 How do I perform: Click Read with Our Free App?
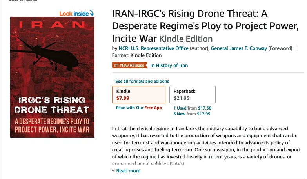(x=139, y=108)
